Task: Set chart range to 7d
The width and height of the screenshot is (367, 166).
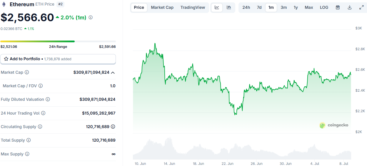Action: click(x=259, y=7)
